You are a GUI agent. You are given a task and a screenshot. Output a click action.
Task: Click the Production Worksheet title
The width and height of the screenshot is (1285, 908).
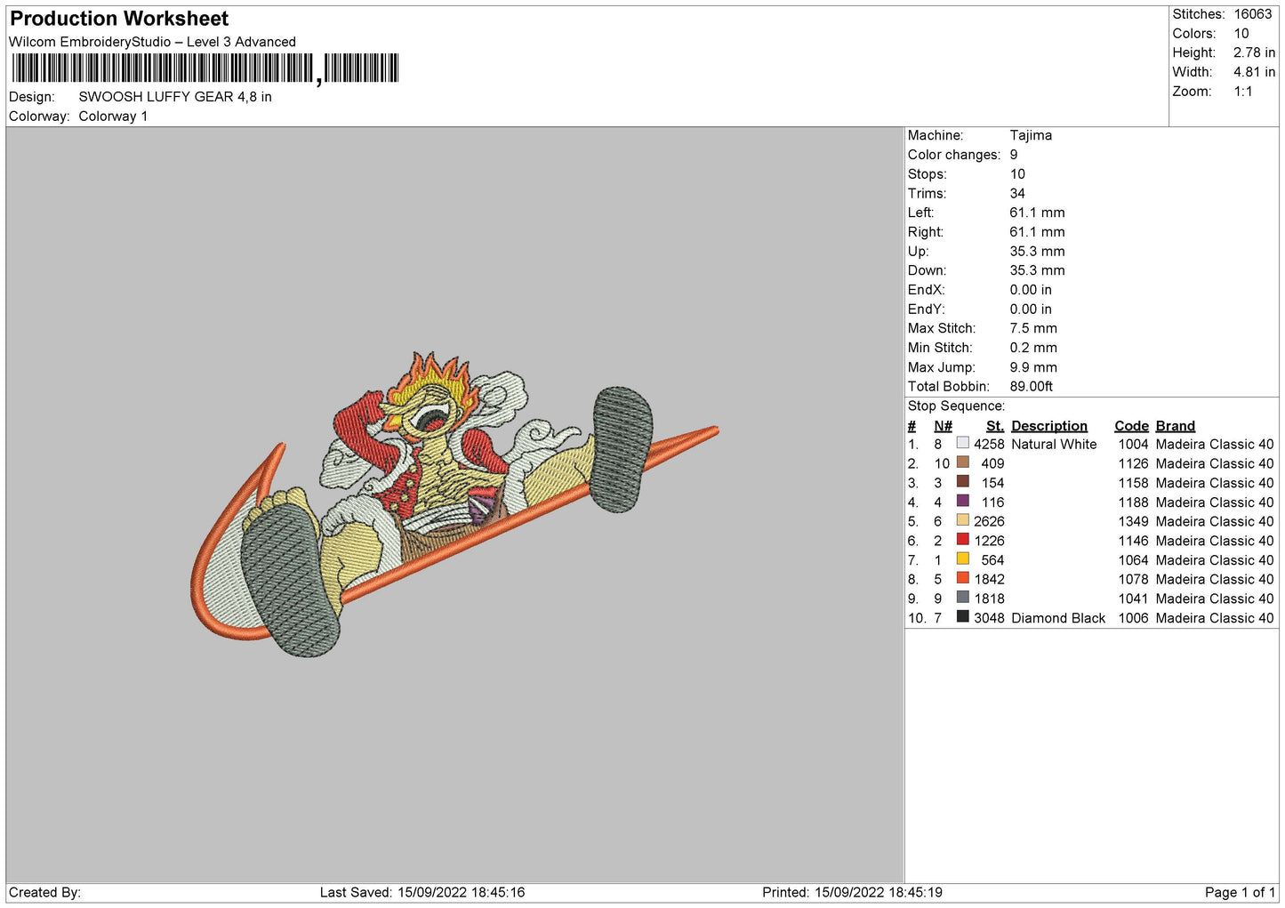[x=119, y=19]
